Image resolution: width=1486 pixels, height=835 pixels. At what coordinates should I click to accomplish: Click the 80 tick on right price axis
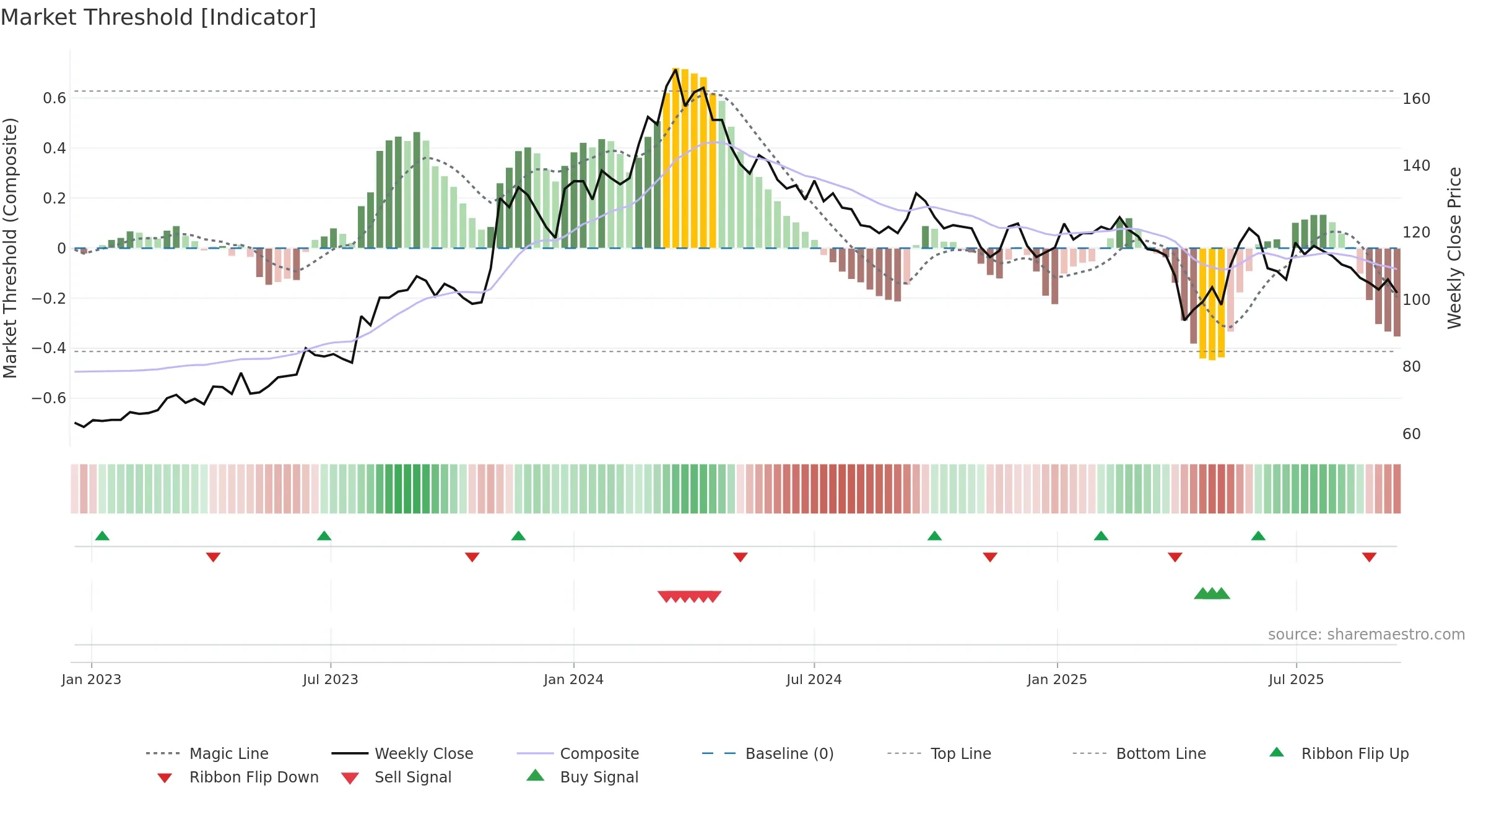click(x=1412, y=367)
